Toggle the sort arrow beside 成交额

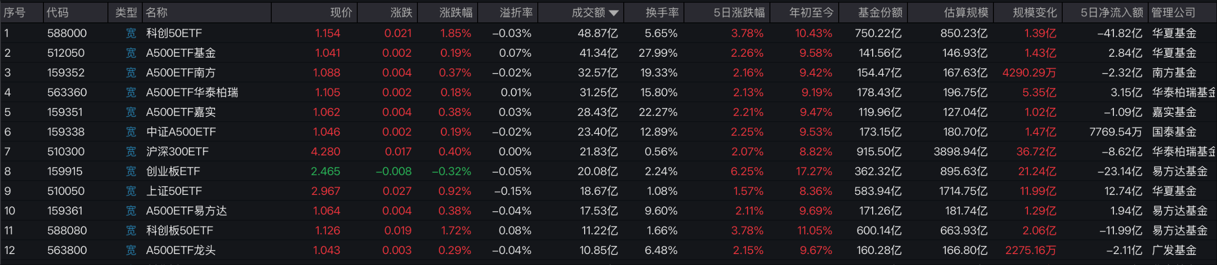[x=614, y=13]
